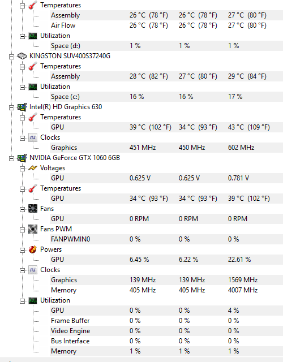Screen dimensions: 283x362
Task: Collapse the Fans PWM section
Action: [22, 230]
